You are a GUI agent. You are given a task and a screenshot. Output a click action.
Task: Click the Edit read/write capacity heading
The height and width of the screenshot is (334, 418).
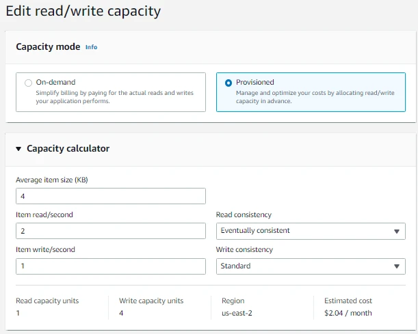(x=84, y=11)
